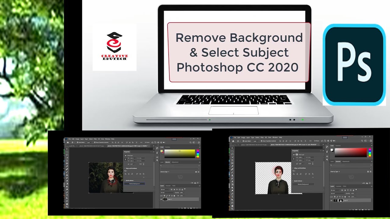Click flip horizontal icon in left Properties panel
390x219 pixels.
(x=140, y=164)
